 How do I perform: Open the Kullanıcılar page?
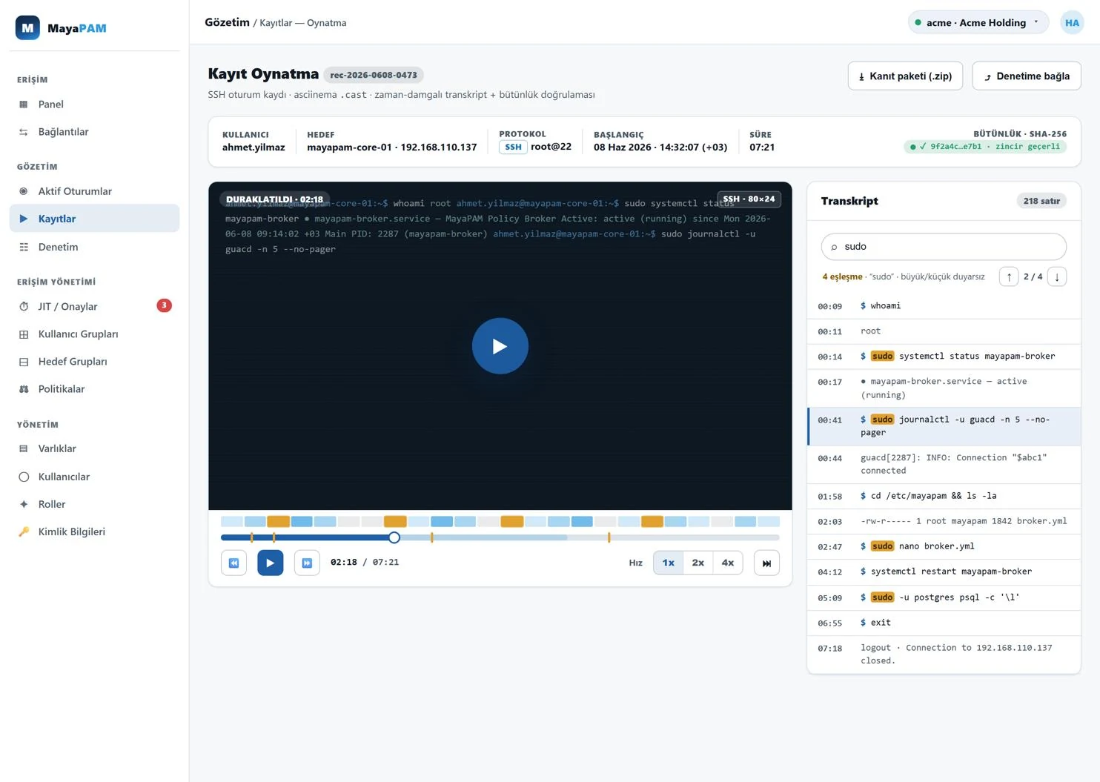[x=94, y=477]
